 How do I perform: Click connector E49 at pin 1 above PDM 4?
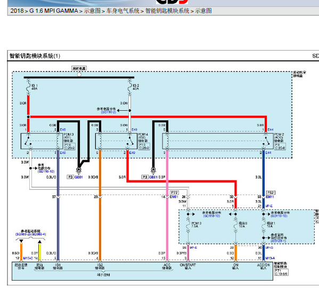tap(134, 129)
